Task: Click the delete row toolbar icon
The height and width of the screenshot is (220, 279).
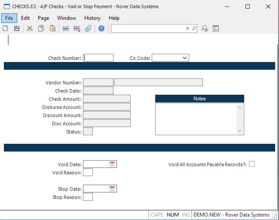Action: coord(77,28)
